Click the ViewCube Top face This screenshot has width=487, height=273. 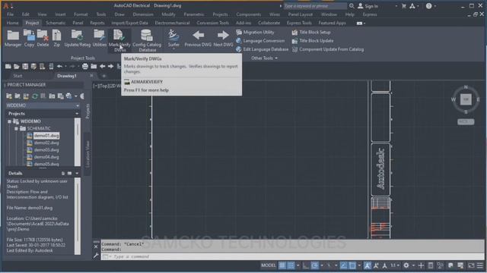tap(466, 99)
